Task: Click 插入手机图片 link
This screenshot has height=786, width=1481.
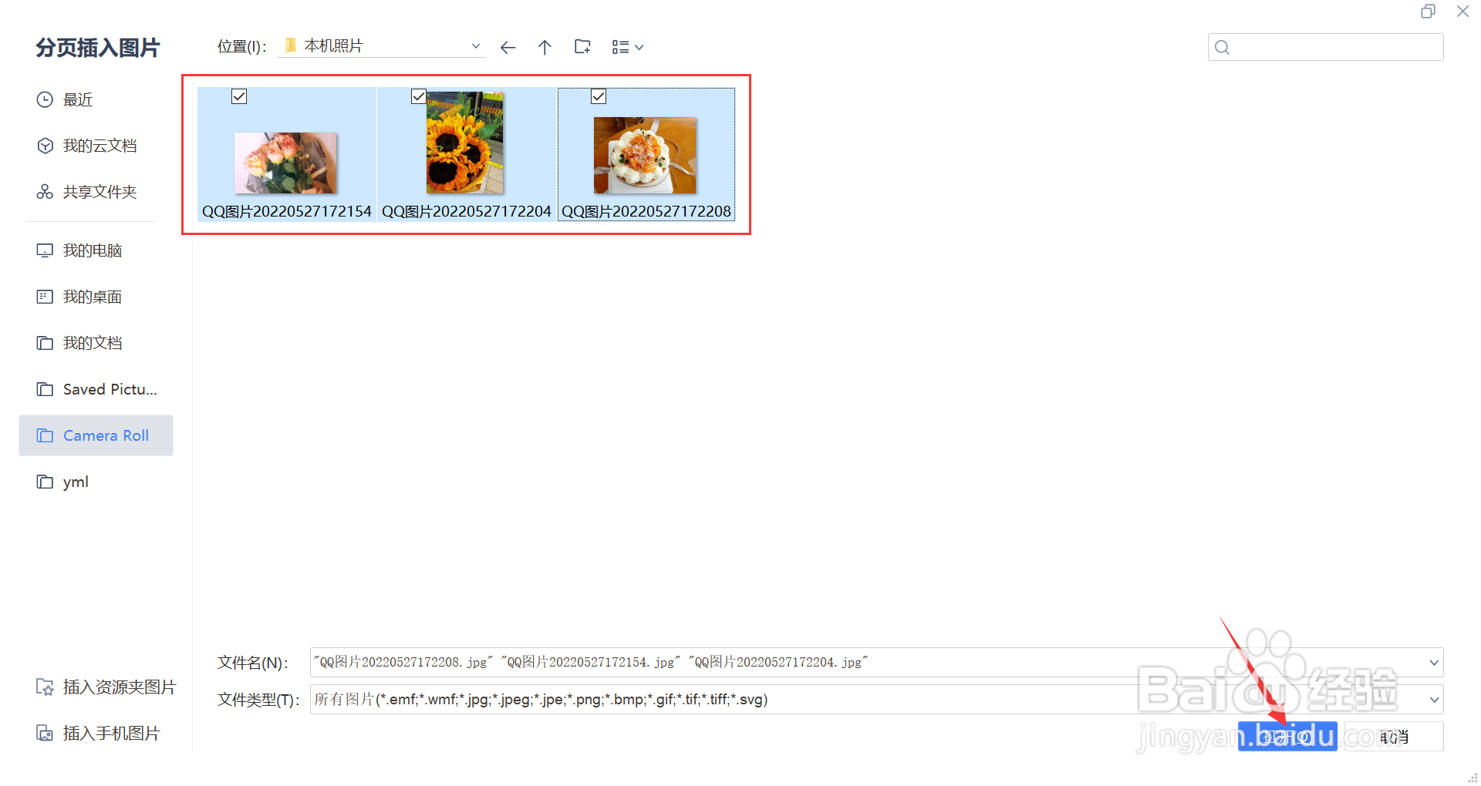Action: coord(111,733)
